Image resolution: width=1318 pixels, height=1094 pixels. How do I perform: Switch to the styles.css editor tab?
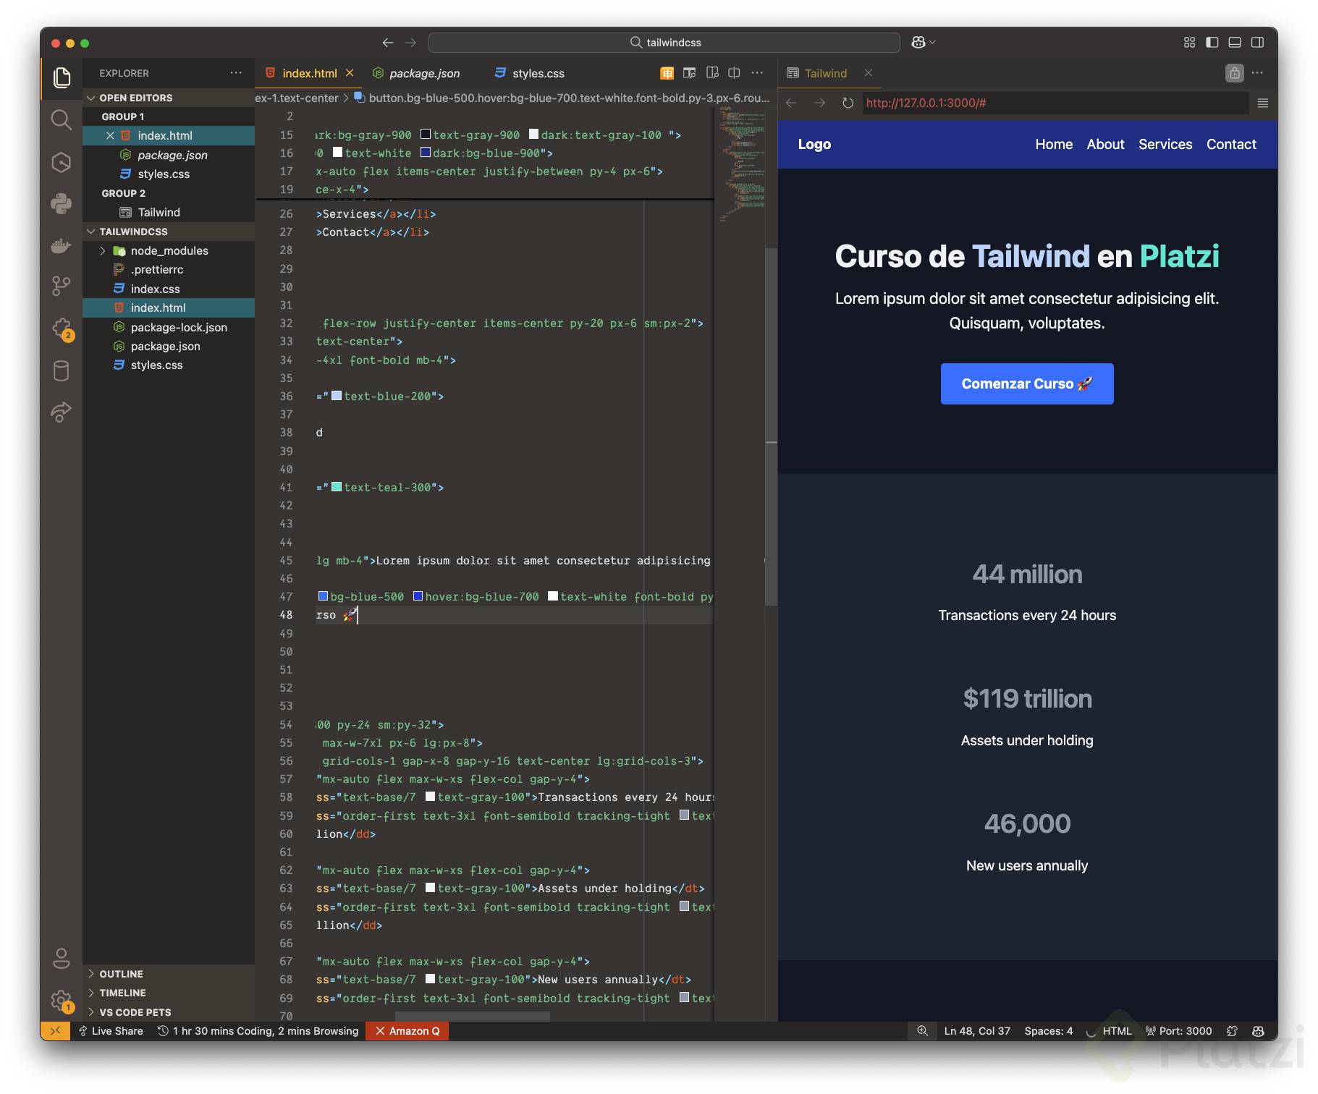(530, 73)
